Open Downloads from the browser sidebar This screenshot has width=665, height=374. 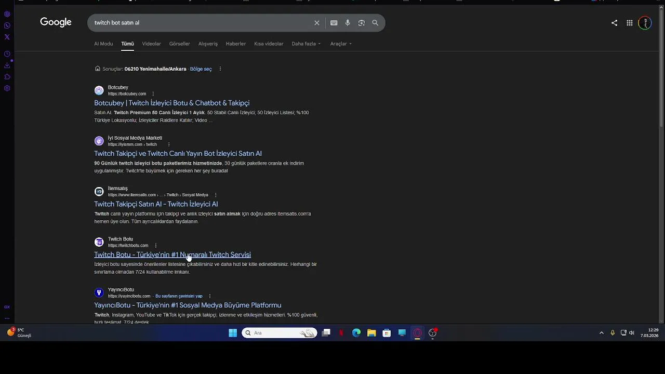click(x=7, y=65)
